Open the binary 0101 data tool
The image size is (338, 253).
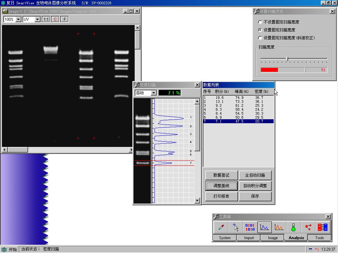coord(250,227)
